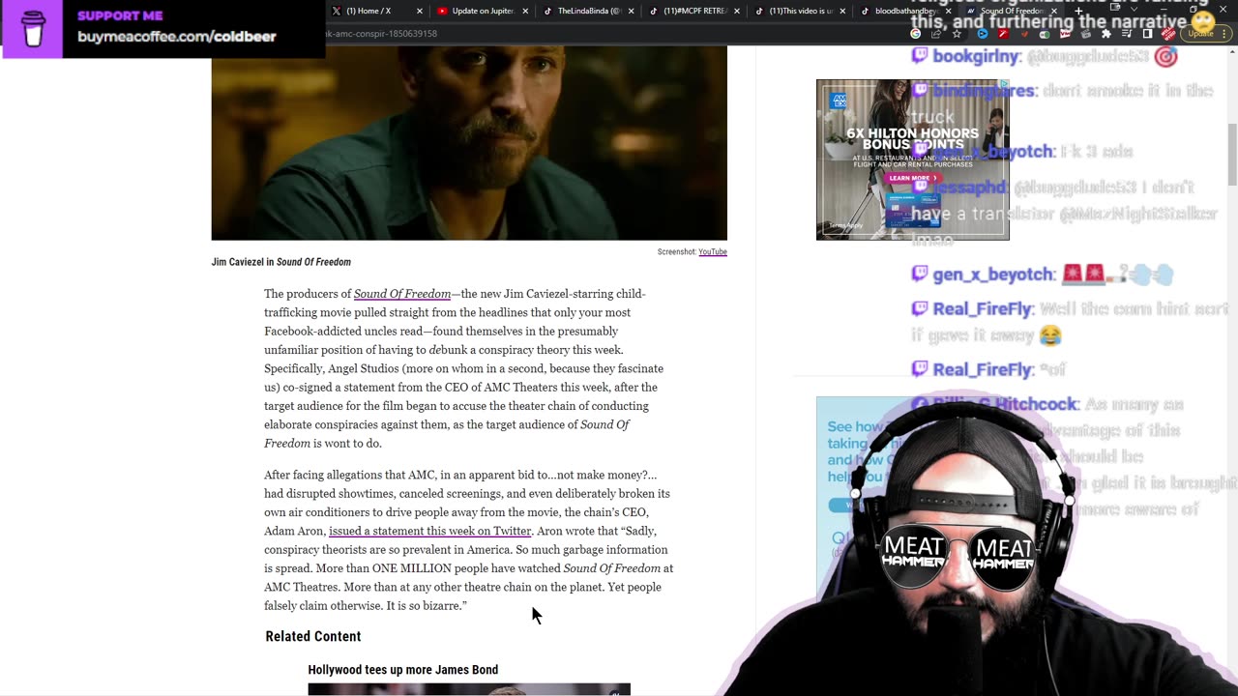Image resolution: width=1238 pixels, height=696 pixels.
Task: Click chat username gen_x_beyotch with siren emojis
Action: [993, 275]
